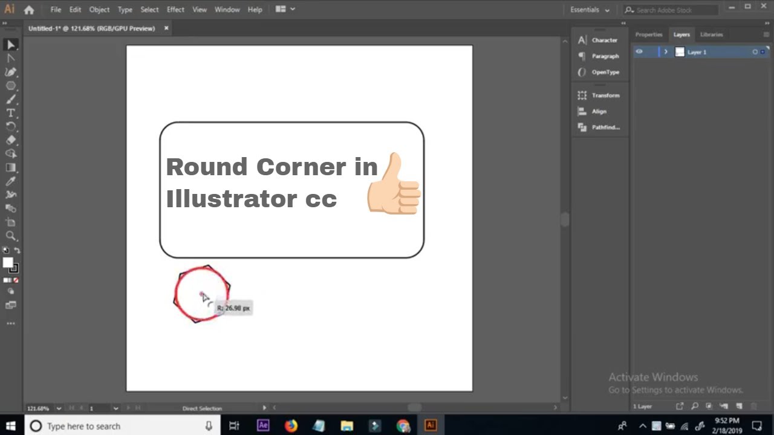Open the Object menu

tap(99, 10)
